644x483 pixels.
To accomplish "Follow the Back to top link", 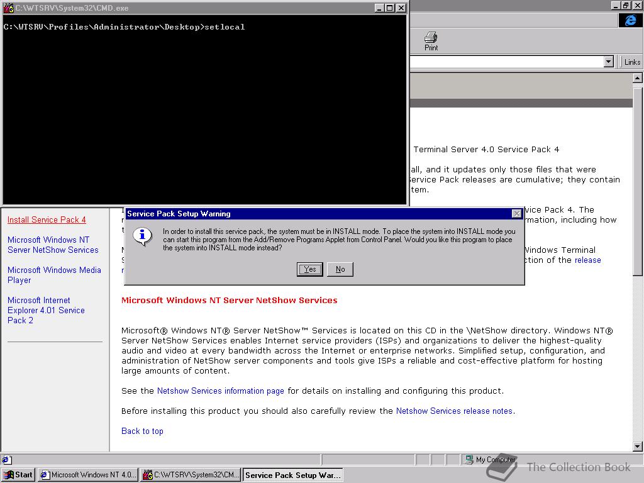I will [142, 431].
